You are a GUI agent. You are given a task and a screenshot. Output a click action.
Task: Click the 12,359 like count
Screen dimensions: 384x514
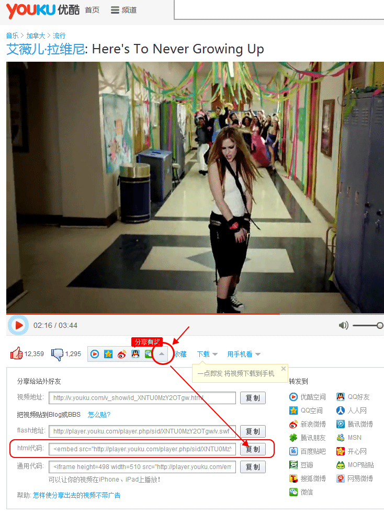click(34, 354)
